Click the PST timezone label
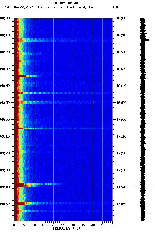Viewport: 155px width, 243px height. coord(7,7)
